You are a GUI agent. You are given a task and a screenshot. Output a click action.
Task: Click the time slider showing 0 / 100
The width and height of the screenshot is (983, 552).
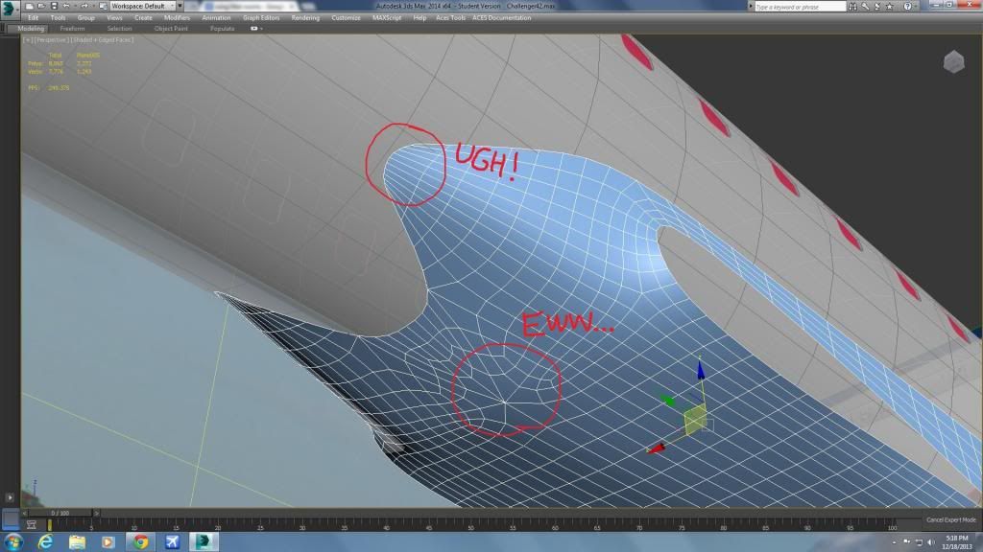[60, 513]
